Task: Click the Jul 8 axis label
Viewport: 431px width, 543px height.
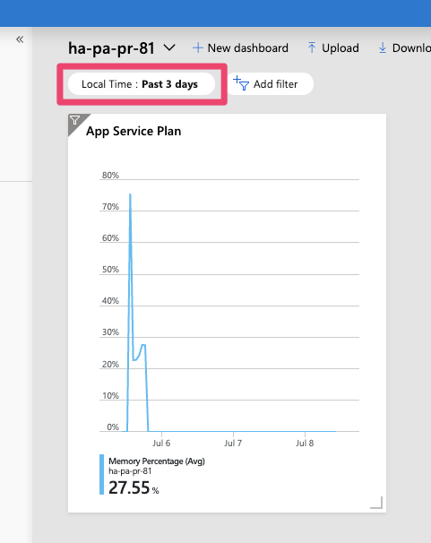Action: click(305, 444)
